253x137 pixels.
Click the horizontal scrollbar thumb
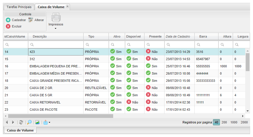(x=61, y=116)
